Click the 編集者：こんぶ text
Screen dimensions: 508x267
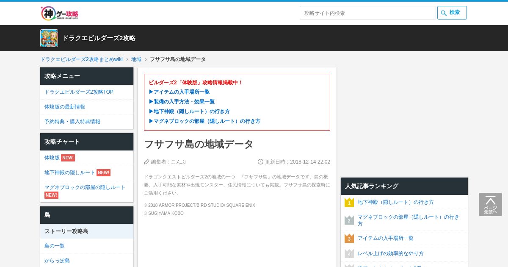point(168,162)
